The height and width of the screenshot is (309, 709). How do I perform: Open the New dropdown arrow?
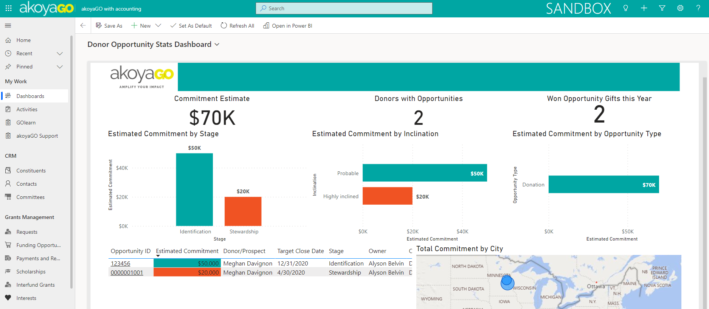click(x=158, y=25)
